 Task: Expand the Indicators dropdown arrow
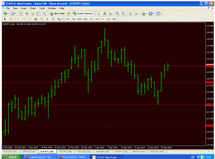[x=146, y=13]
